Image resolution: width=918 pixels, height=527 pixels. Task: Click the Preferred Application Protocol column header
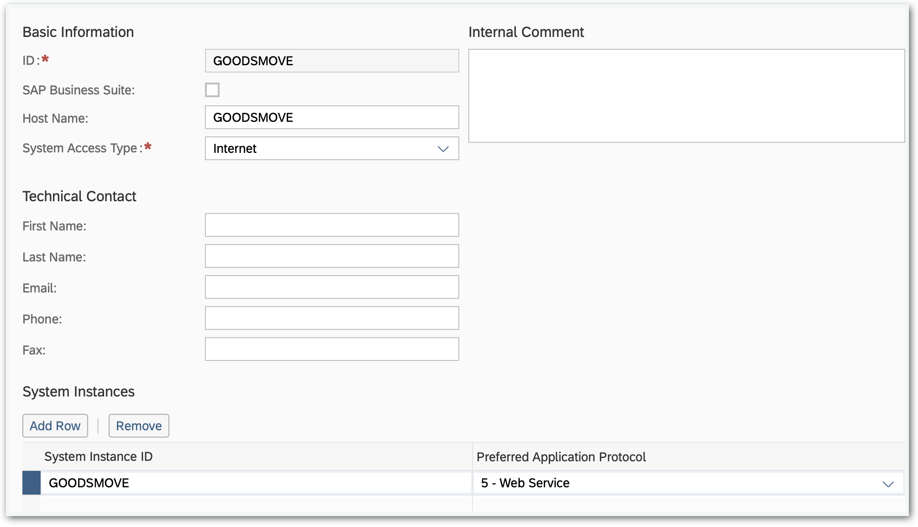[x=561, y=457]
